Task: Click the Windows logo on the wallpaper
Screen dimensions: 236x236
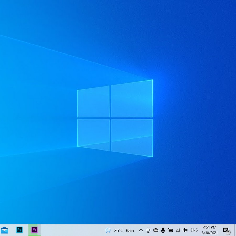Action: (115, 118)
